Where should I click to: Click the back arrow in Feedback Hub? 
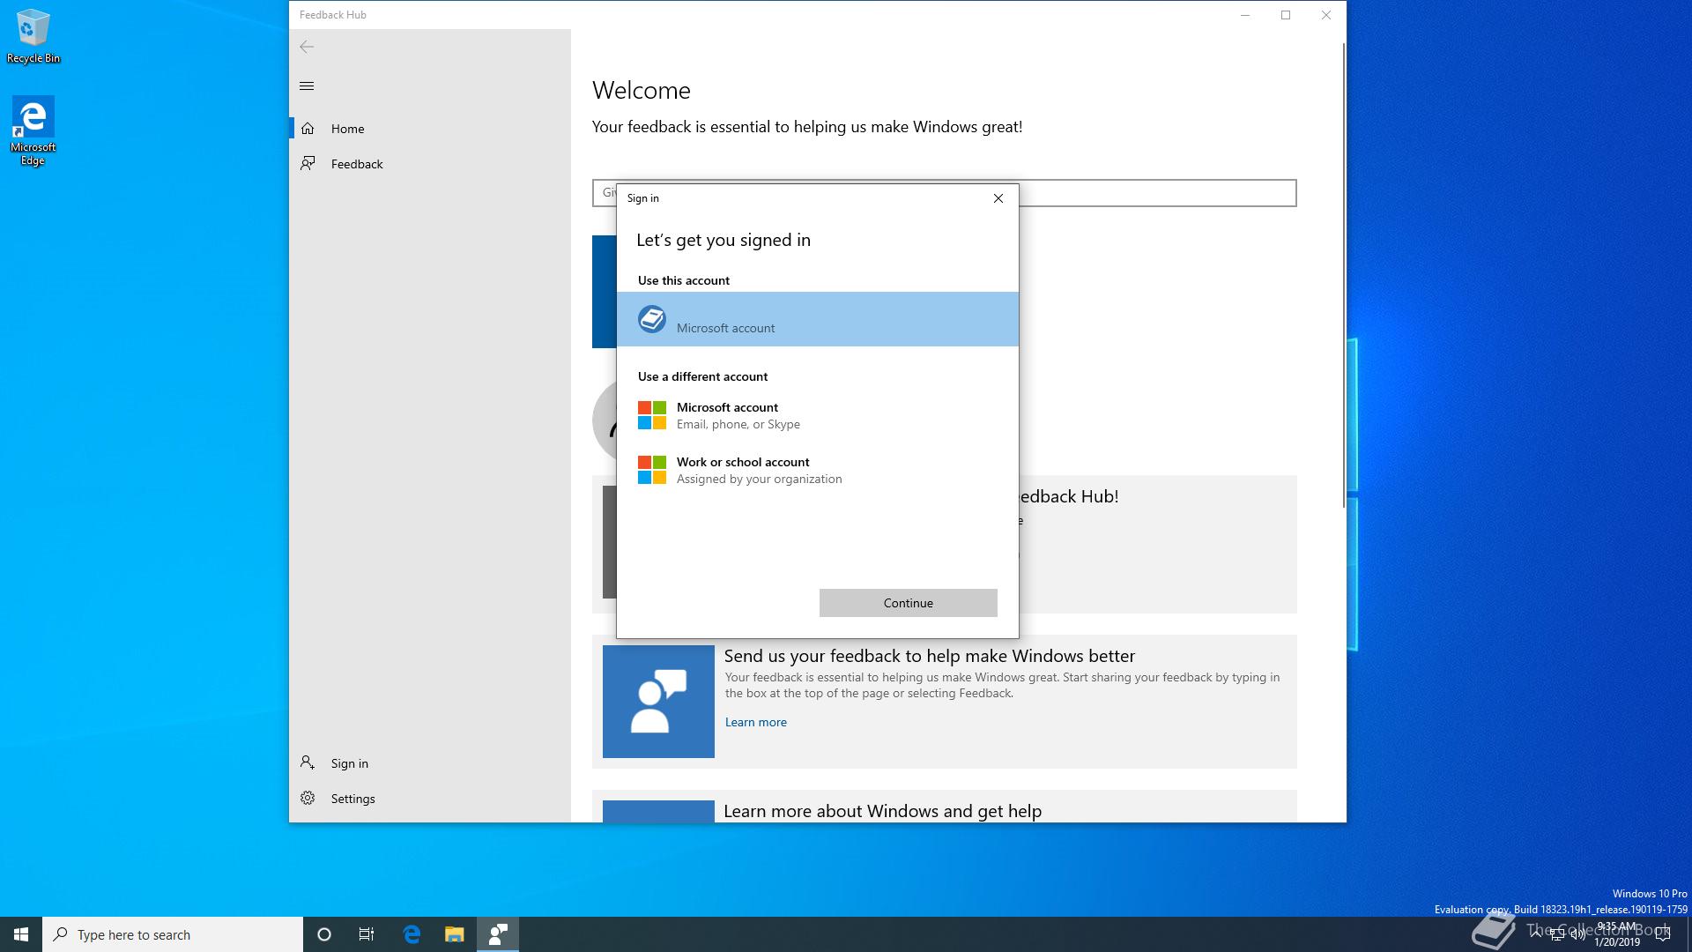click(x=307, y=47)
